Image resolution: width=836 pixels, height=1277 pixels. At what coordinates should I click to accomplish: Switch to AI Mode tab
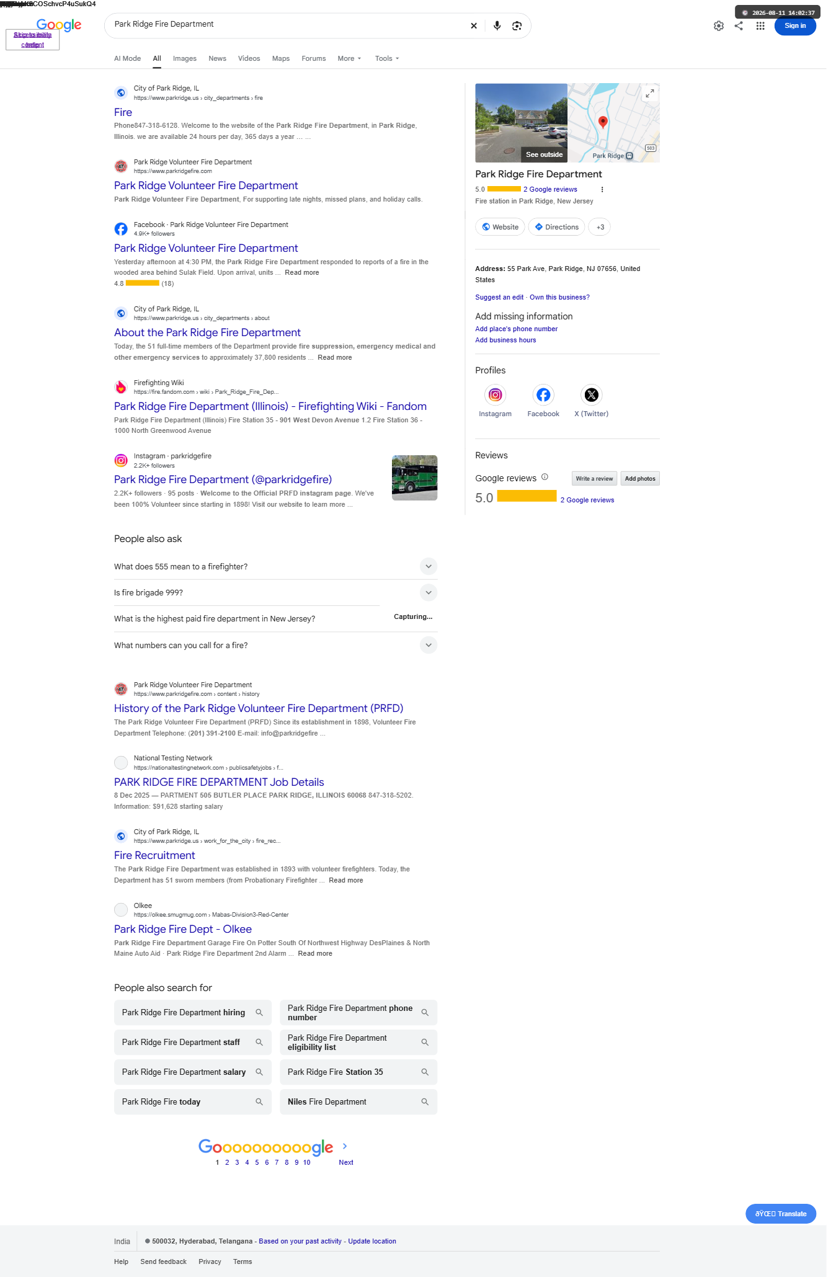tap(127, 58)
